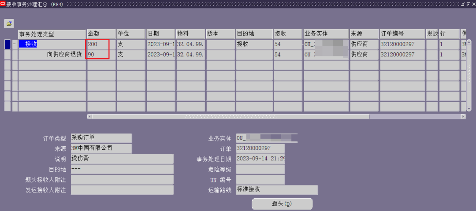Click the 日期 column header
This screenshot has height=211, width=476.
pos(161,34)
